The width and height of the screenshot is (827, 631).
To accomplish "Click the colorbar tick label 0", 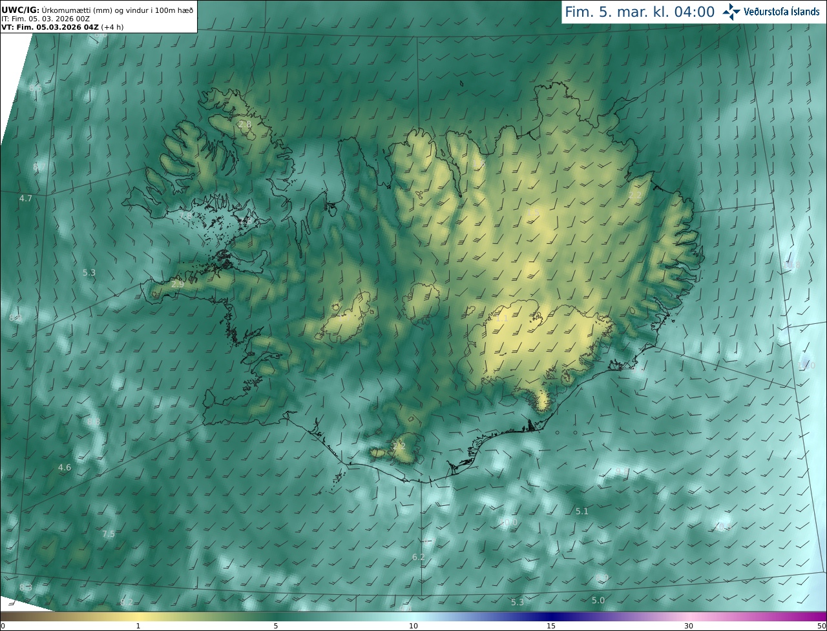I will [3, 626].
